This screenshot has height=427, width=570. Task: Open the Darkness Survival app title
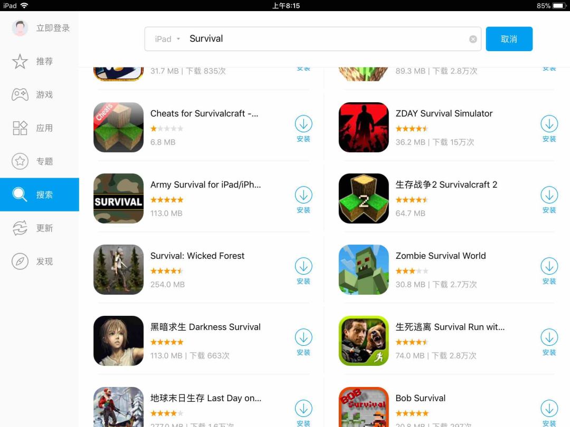(x=205, y=327)
